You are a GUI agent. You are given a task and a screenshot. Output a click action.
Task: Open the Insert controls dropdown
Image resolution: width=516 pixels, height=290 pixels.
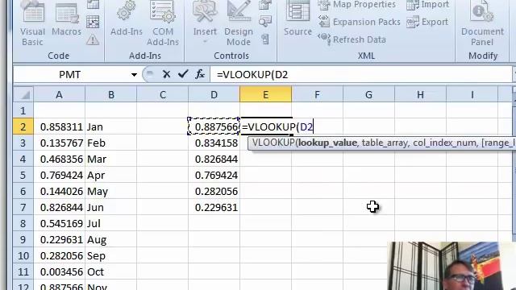[x=205, y=23]
